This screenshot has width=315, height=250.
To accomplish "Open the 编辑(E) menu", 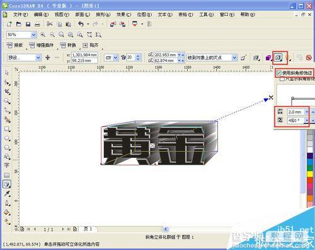I will [x=41, y=15].
